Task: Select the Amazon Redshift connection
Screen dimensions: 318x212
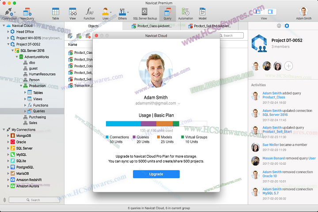Action: coord(29,180)
